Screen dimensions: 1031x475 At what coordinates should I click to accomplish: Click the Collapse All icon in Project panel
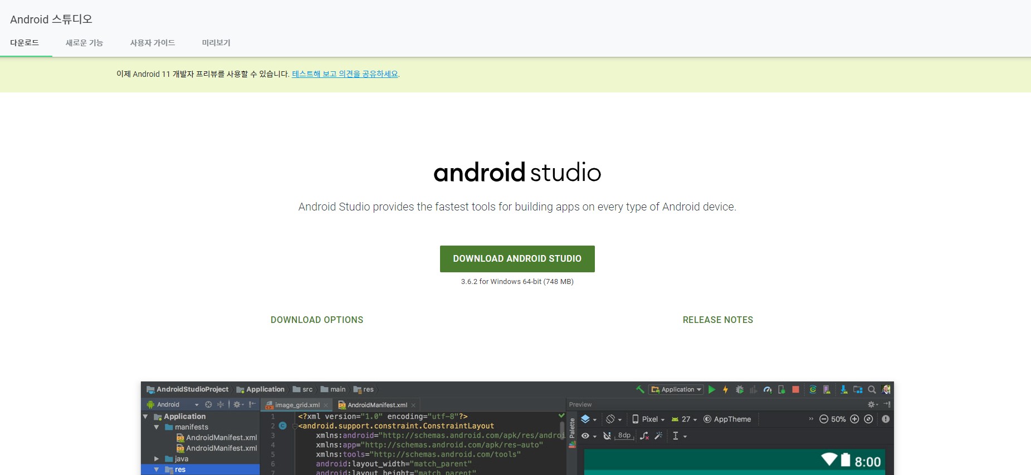point(221,404)
